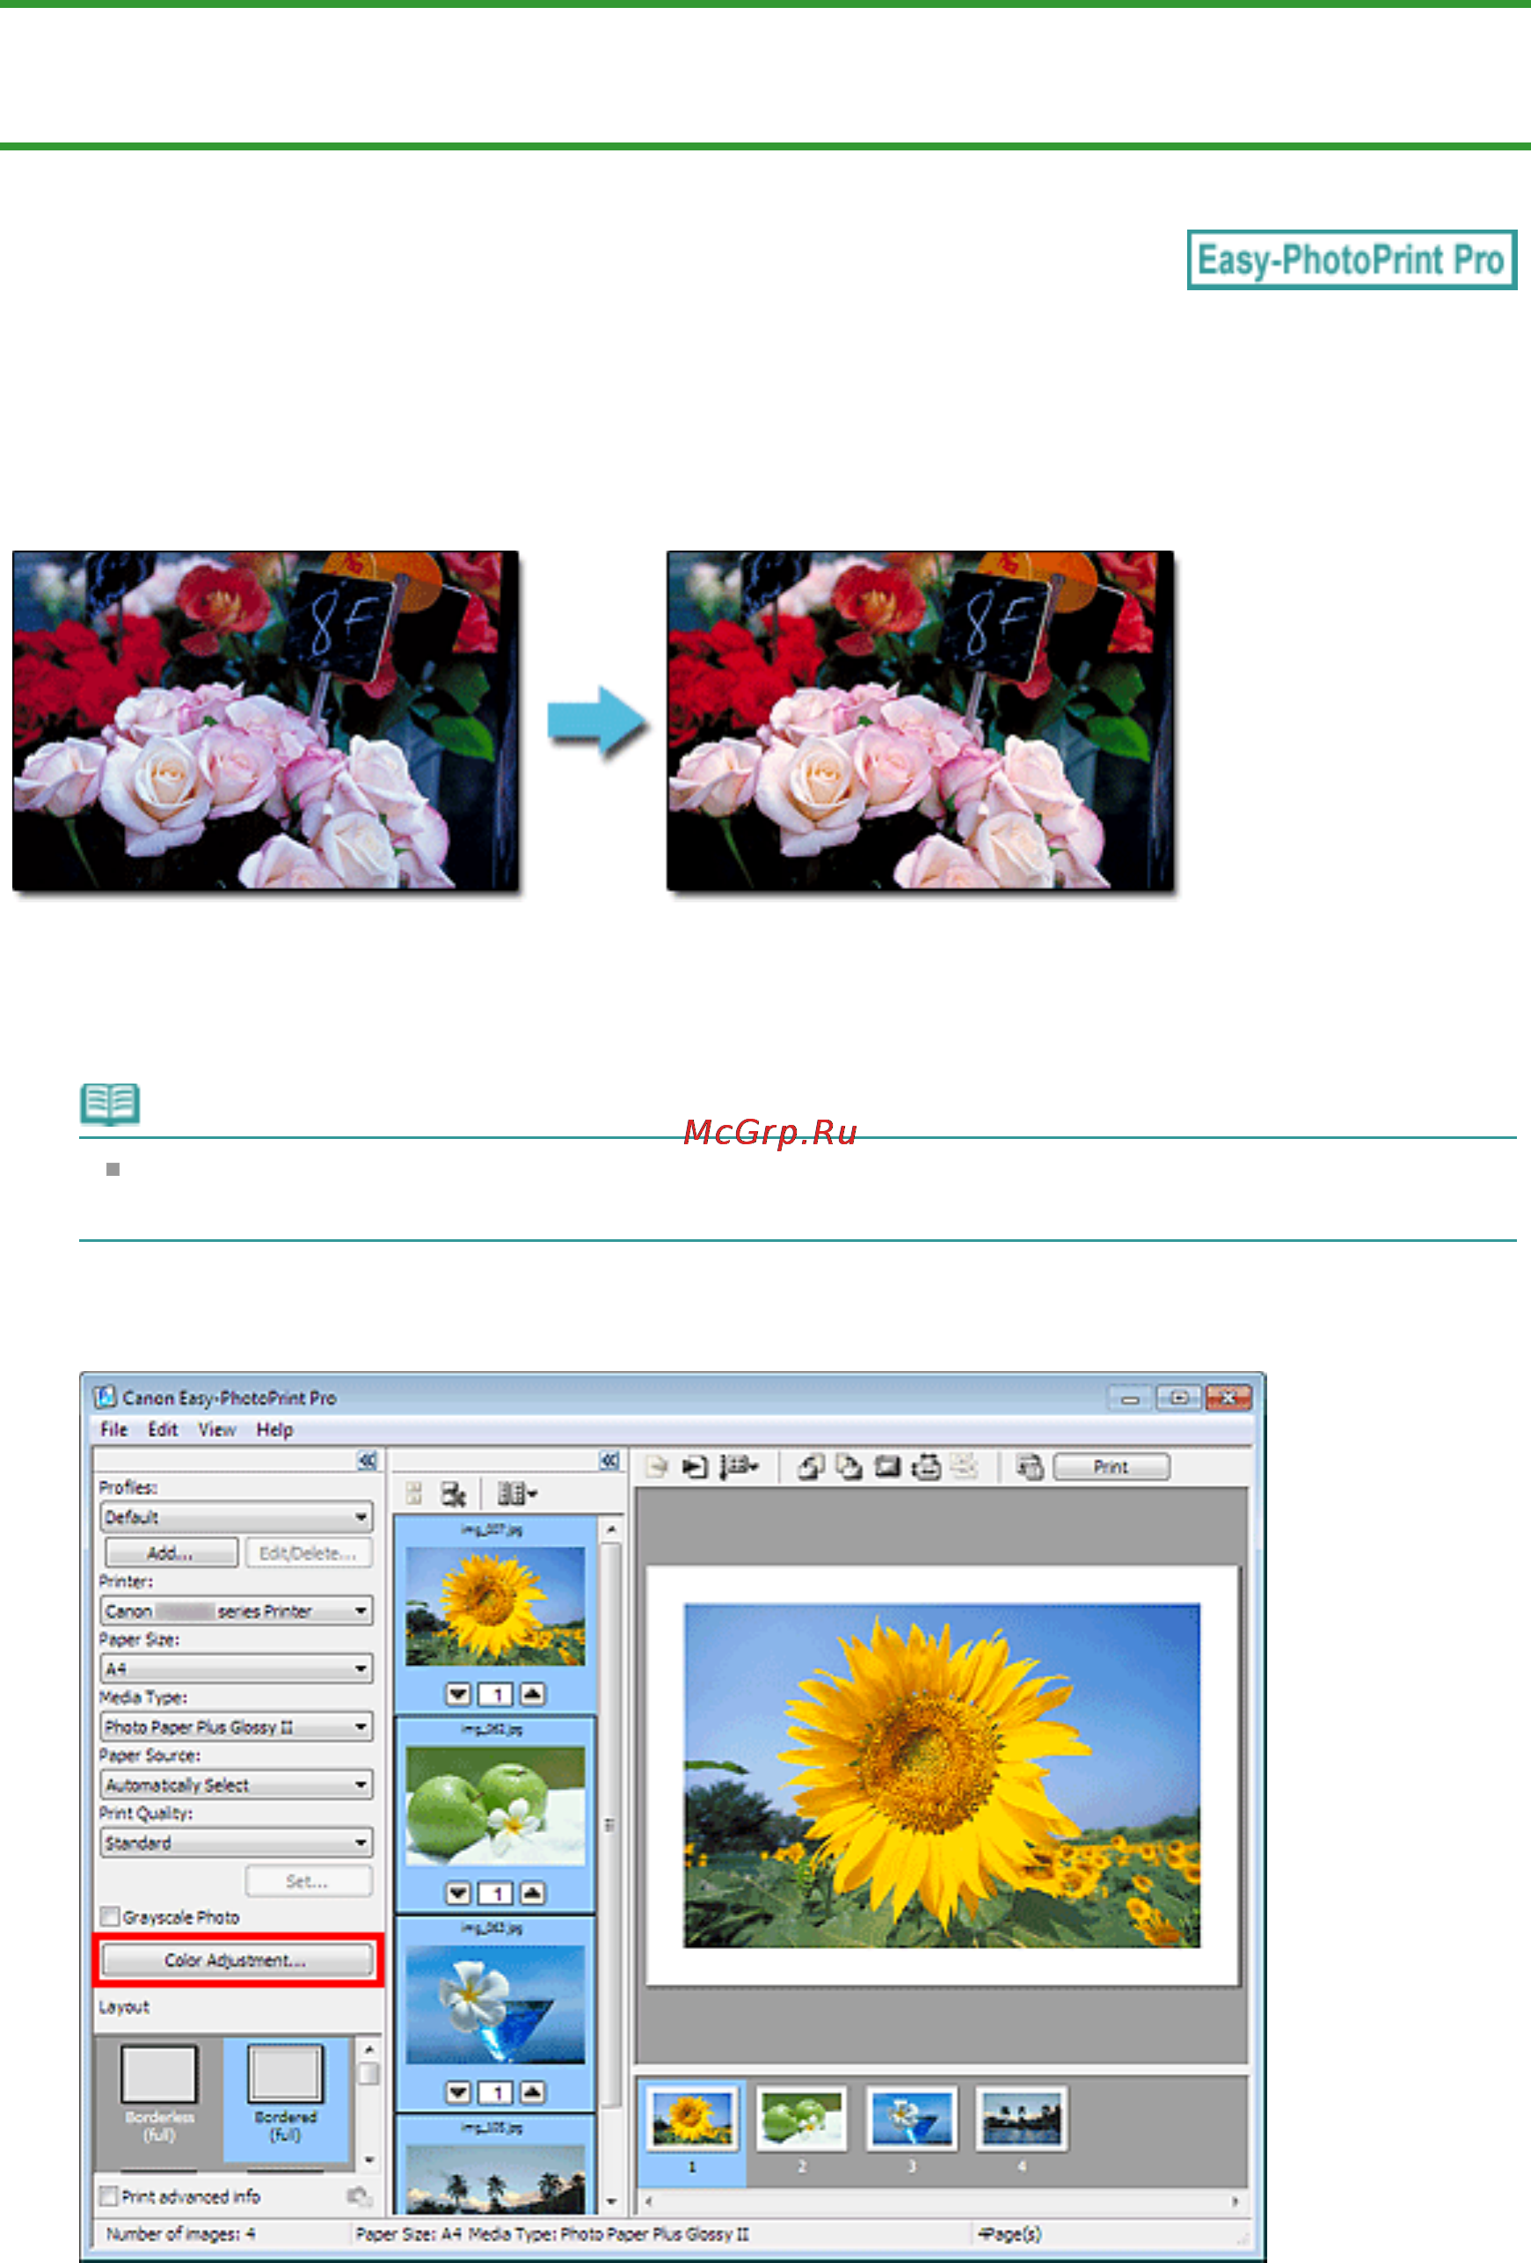Screen dimensions: 1531x2263
Task: Click the rotate left icon in the preview toolbar
Action: click(x=811, y=1466)
